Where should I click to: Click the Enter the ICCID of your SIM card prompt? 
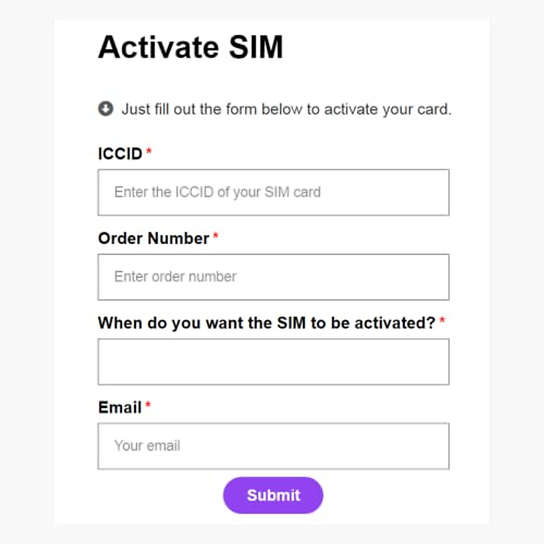217,192
